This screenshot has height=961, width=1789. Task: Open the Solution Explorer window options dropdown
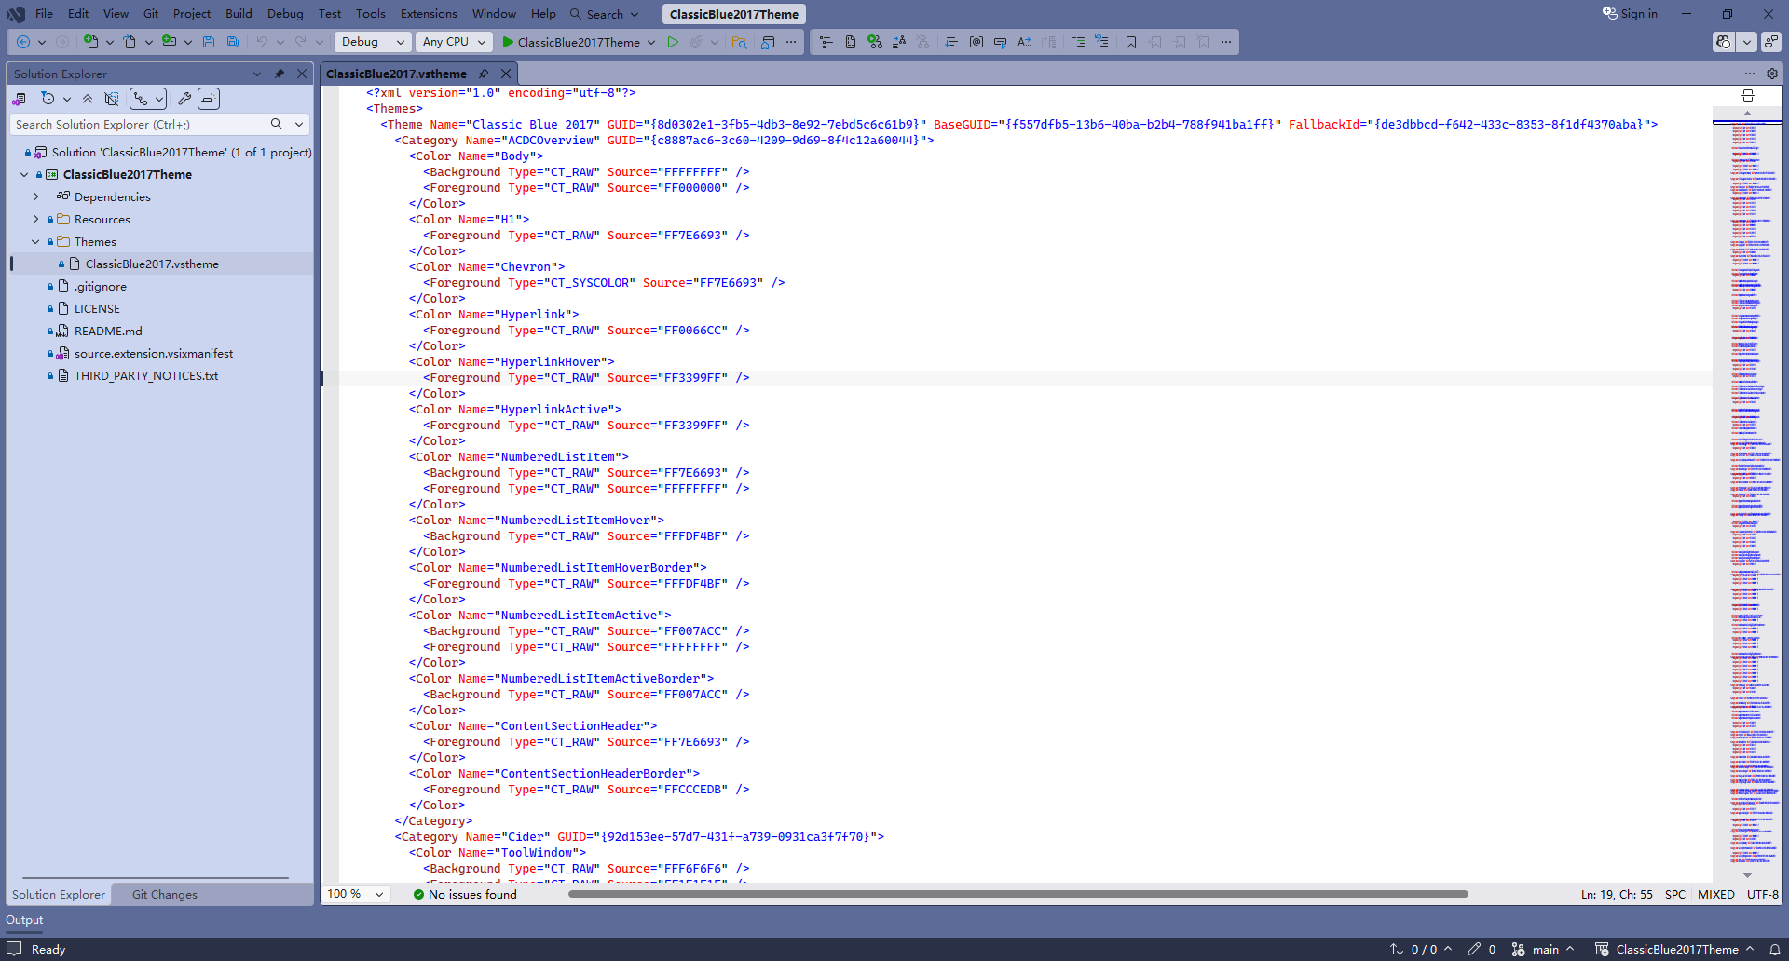tap(257, 74)
